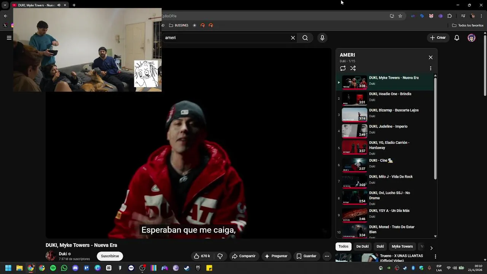
Task: Open volume control in system tray
Action: point(455,268)
